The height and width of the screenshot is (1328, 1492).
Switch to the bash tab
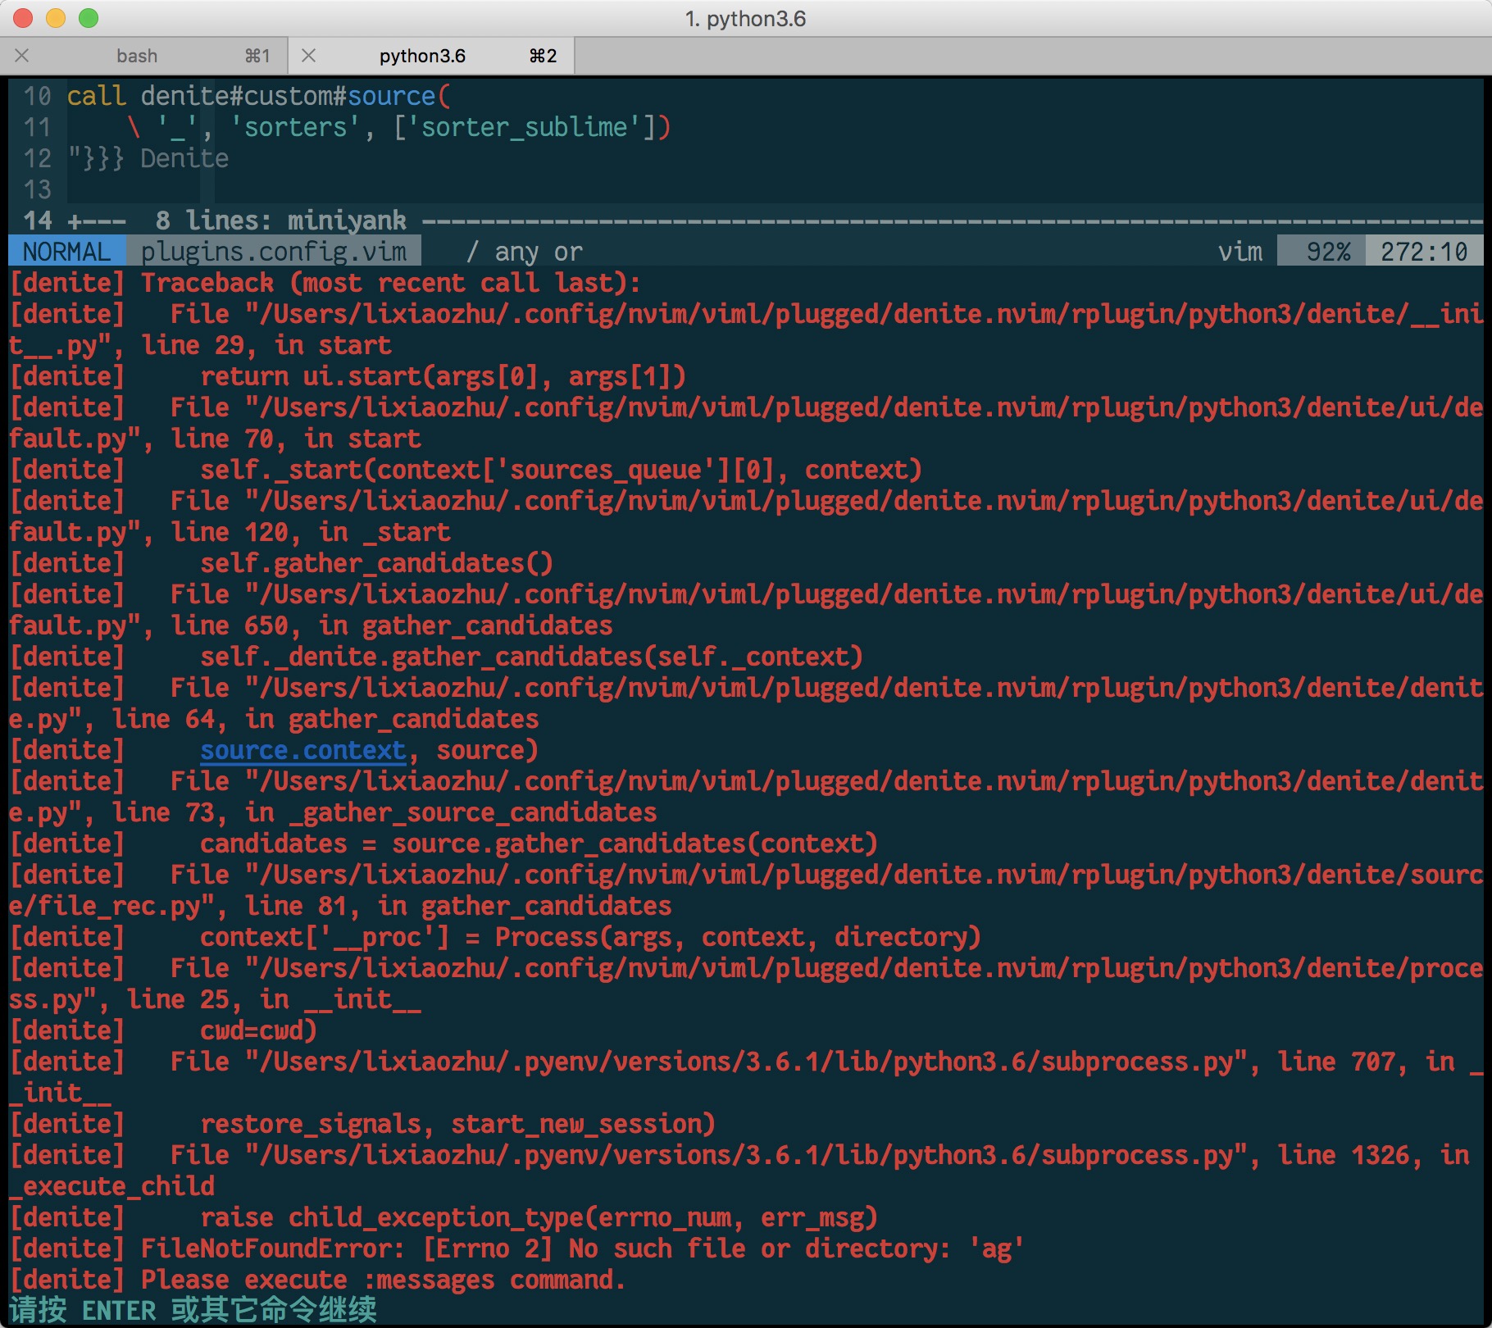click(x=143, y=56)
